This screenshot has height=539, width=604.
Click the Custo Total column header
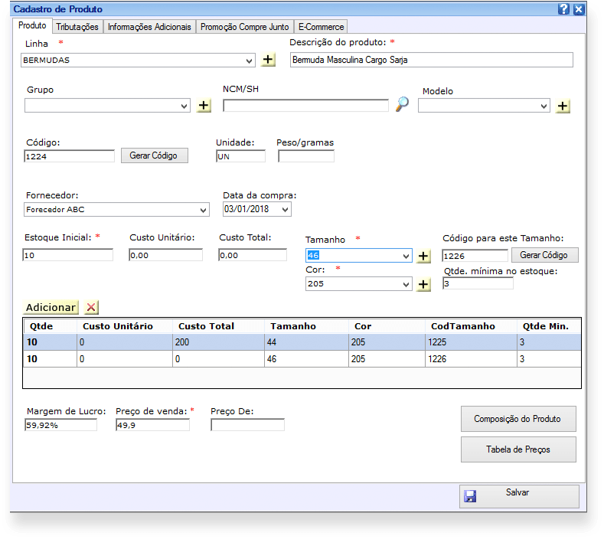point(218,326)
